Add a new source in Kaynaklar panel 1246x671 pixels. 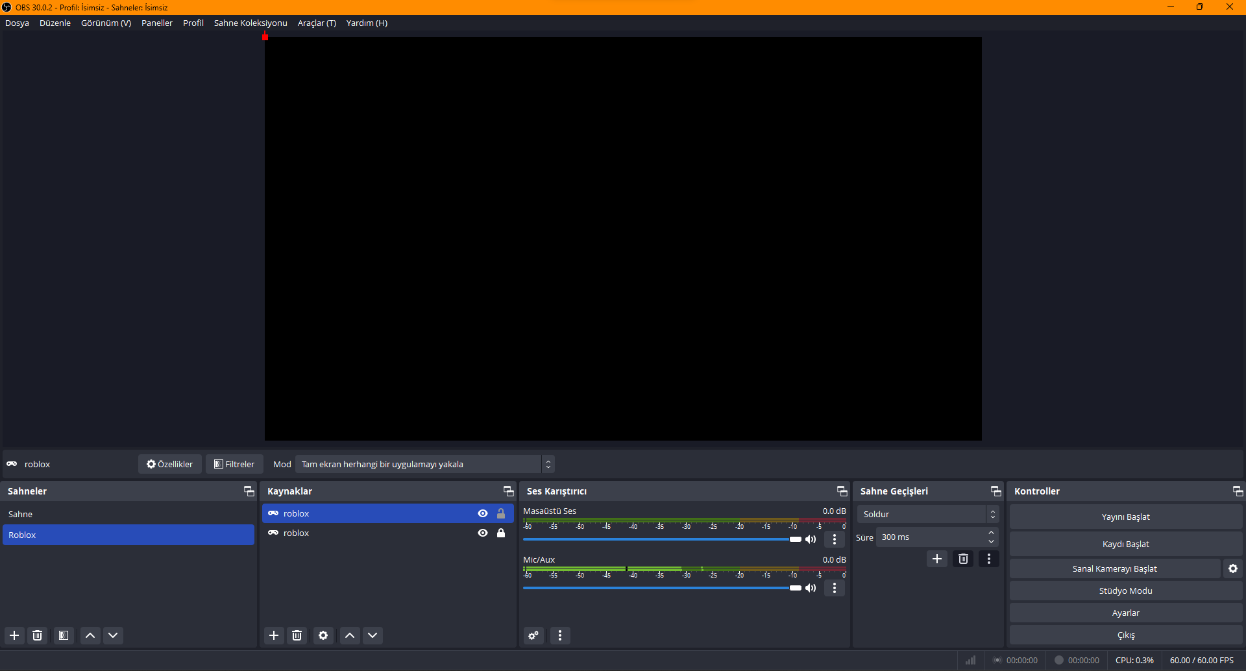(274, 635)
